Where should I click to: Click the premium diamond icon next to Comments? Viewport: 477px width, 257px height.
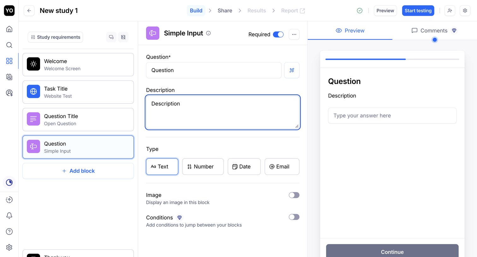[454, 31]
